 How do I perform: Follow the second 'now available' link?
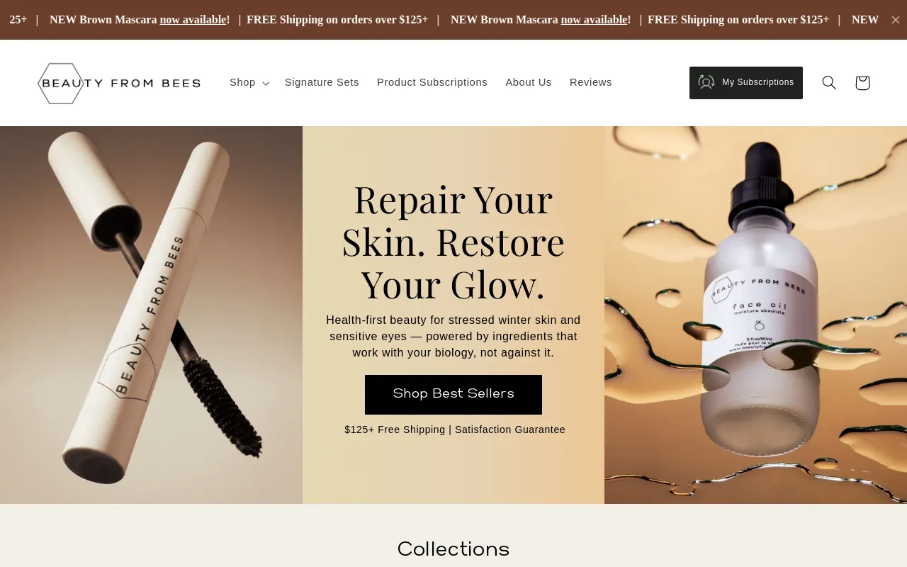(594, 20)
